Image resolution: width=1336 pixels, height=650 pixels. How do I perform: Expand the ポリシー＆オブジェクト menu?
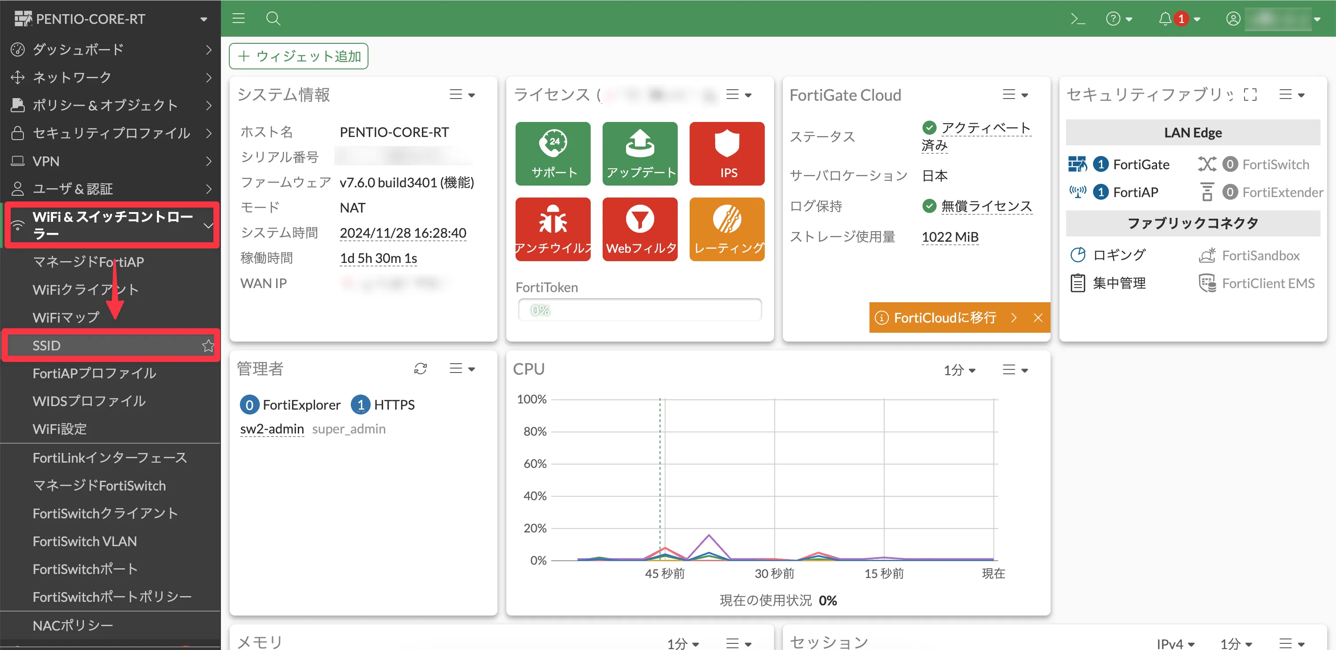[110, 105]
